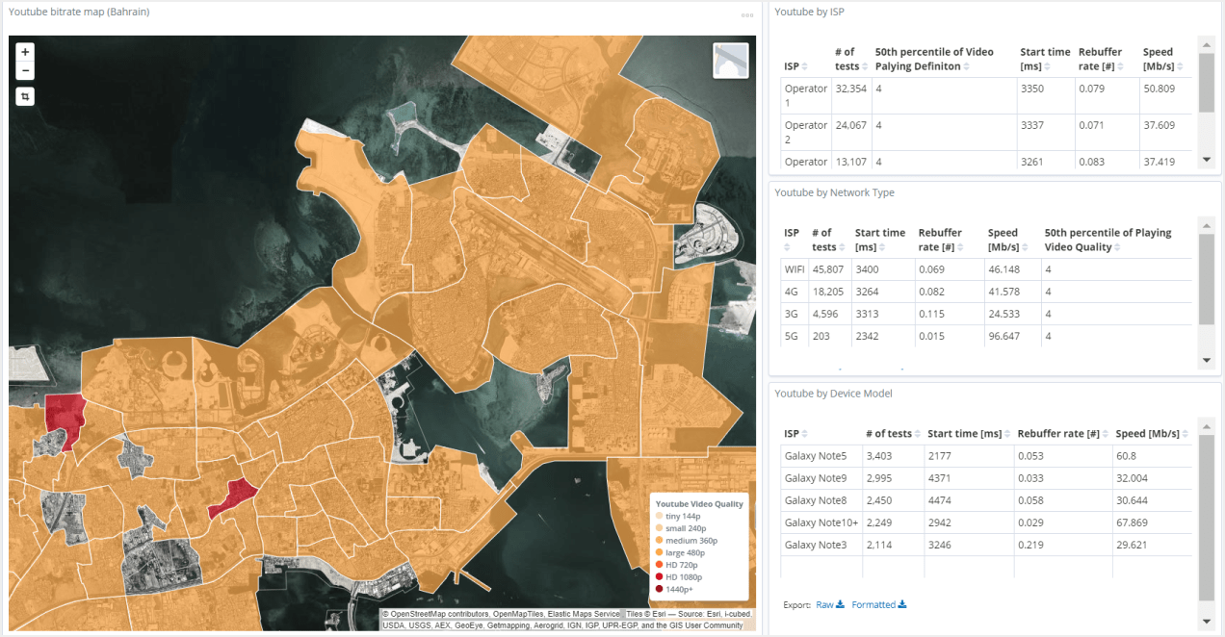Select the Galaxy Note9 row label
The image size is (1225, 637).
pos(816,478)
